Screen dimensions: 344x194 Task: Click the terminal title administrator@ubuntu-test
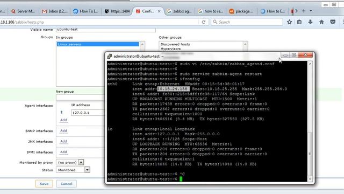(x=138, y=56)
